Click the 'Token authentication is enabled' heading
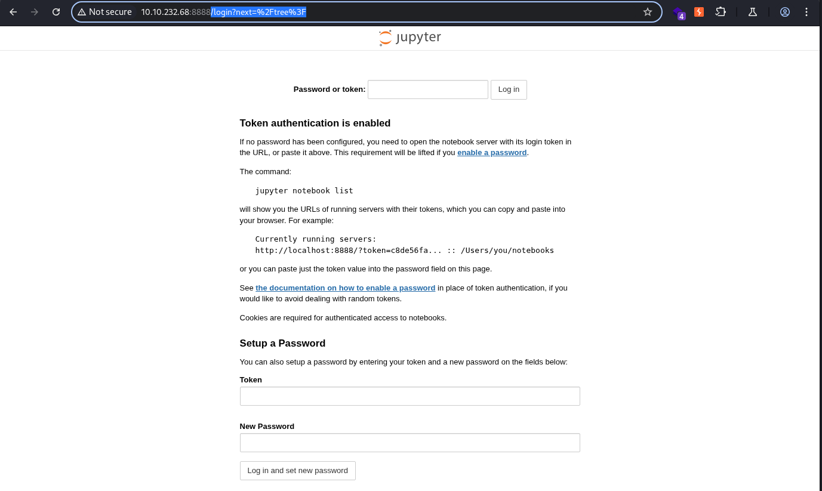 (x=315, y=123)
